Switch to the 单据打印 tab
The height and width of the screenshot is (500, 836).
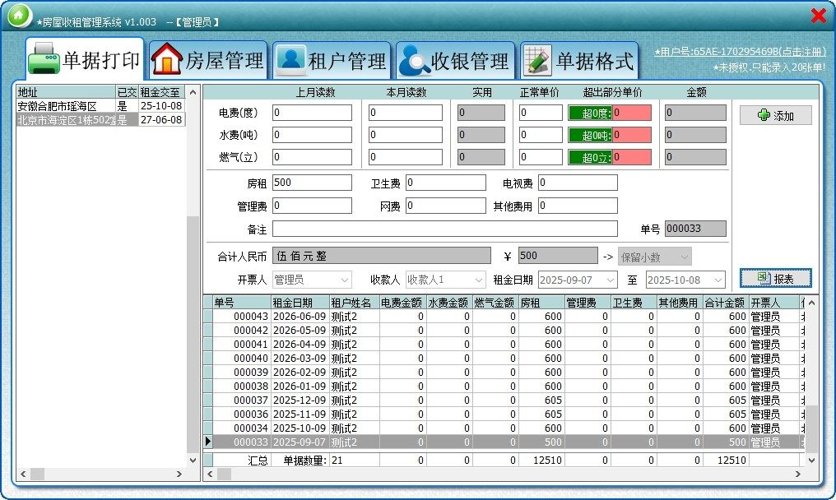pyautogui.click(x=85, y=59)
